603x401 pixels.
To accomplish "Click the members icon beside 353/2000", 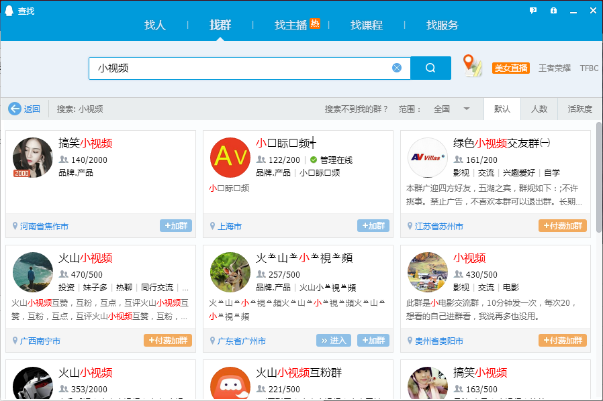I will coord(63,389).
